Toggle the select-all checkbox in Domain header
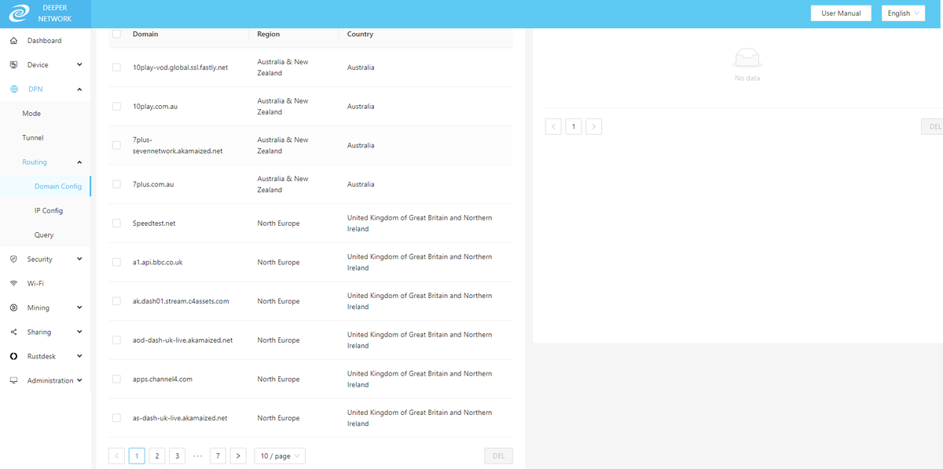This screenshot has width=943, height=469. pos(116,34)
